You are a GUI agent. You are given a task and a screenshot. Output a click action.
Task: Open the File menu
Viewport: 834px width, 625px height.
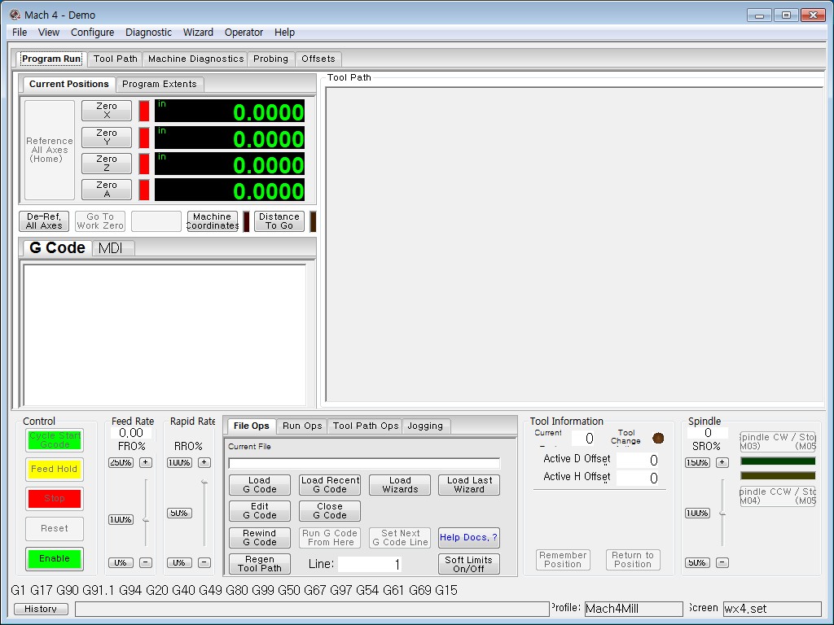(x=20, y=33)
